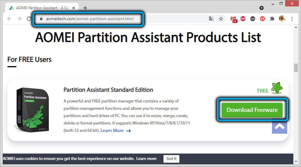Viewport: 301px width, 167px height.
Task: Close the AOMEI Partition Assistant tab
Action: tap(74, 8)
